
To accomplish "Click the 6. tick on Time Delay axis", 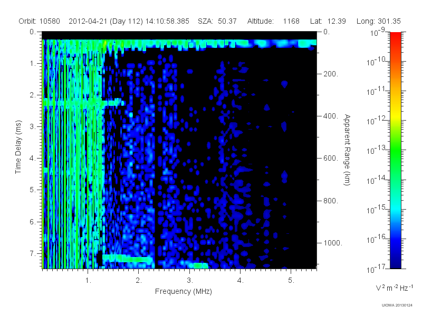I will click(33, 222).
